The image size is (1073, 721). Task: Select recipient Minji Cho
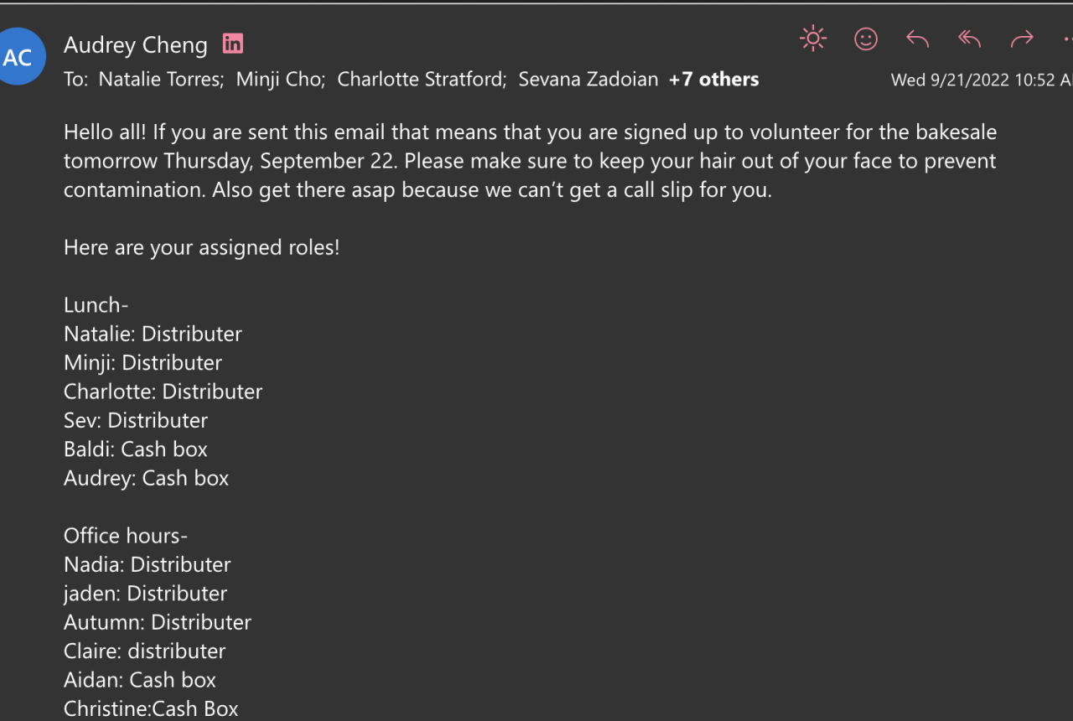point(280,80)
